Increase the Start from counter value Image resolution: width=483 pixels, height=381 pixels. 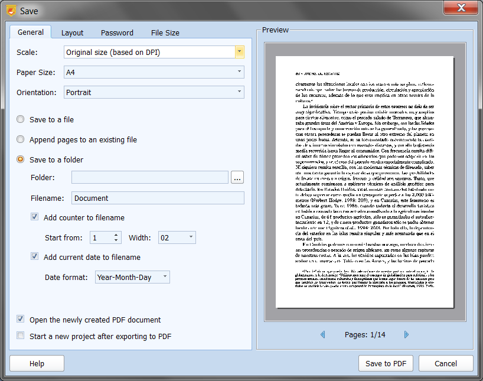point(117,235)
